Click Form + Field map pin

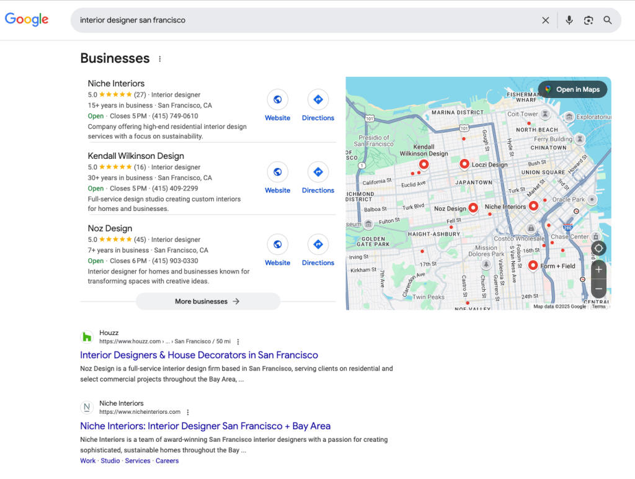point(533,266)
